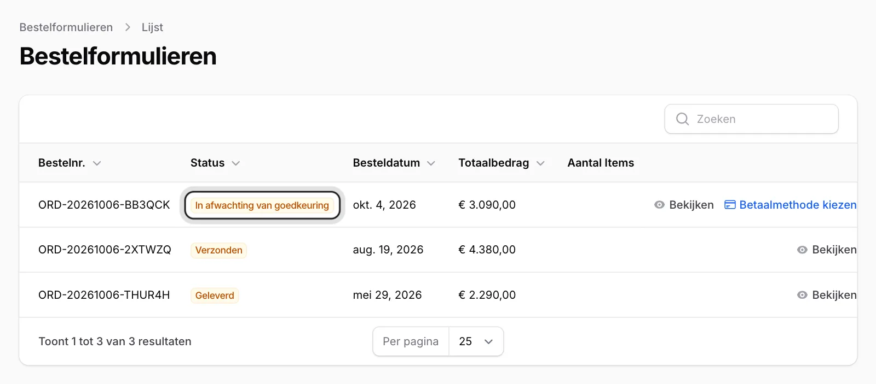Click the Toont 1 tot 3 van 3 resultaten text

click(x=115, y=341)
